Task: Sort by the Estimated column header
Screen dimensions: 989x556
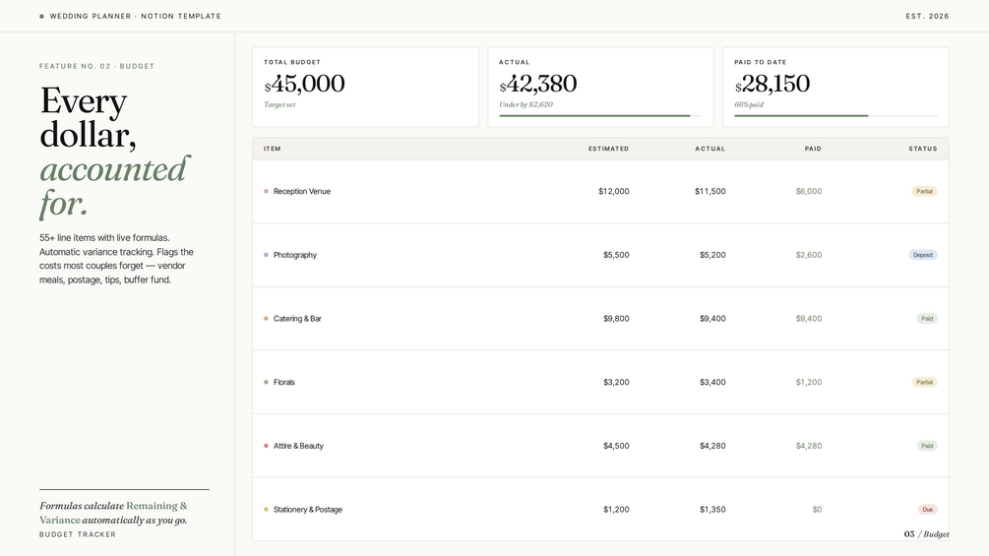Action: pos(608,149)
